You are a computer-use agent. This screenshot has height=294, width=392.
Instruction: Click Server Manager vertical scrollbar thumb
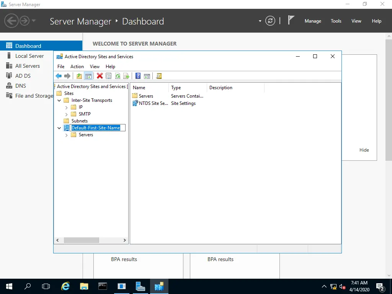click(389, 100)
